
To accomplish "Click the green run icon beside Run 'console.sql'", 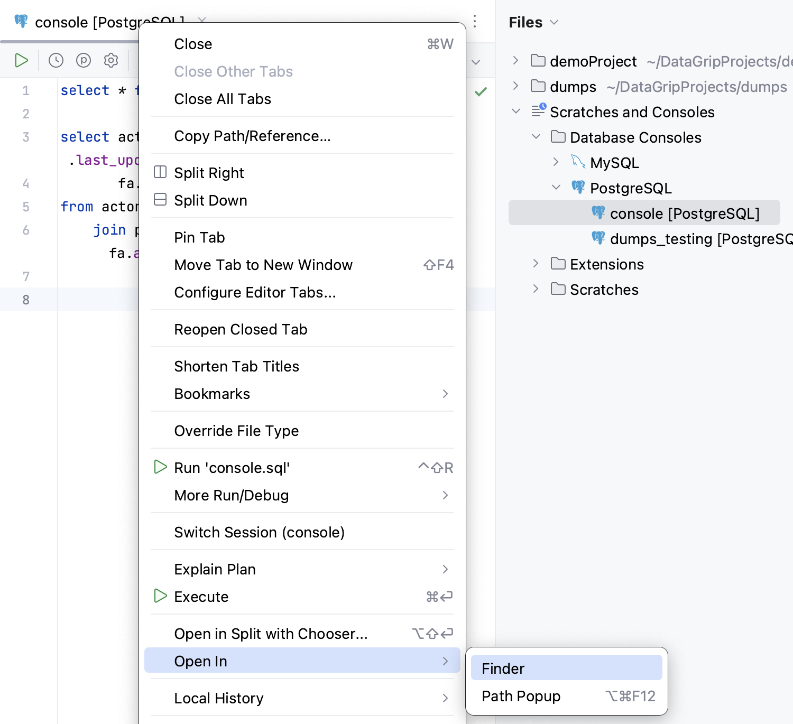I will (160, 467).
